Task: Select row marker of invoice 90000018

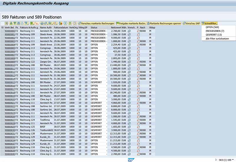Action: pyautogui.click(x=2, y=93)
